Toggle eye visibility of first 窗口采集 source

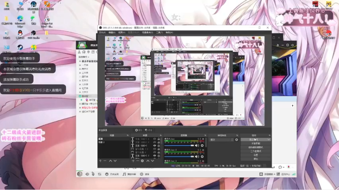tap(155, 149)
